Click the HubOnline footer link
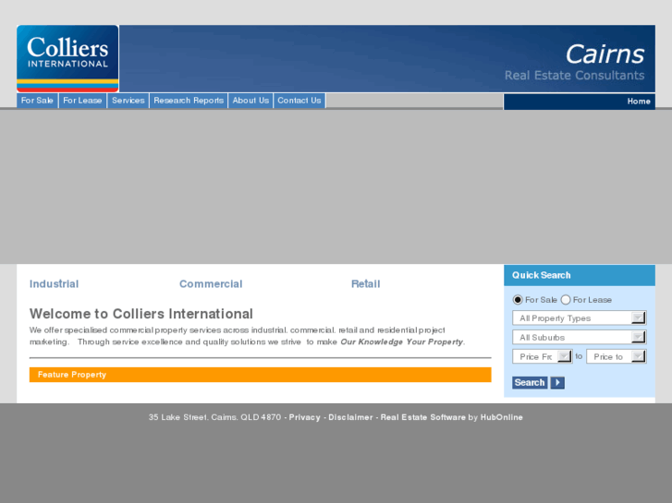 click(501, 417)
